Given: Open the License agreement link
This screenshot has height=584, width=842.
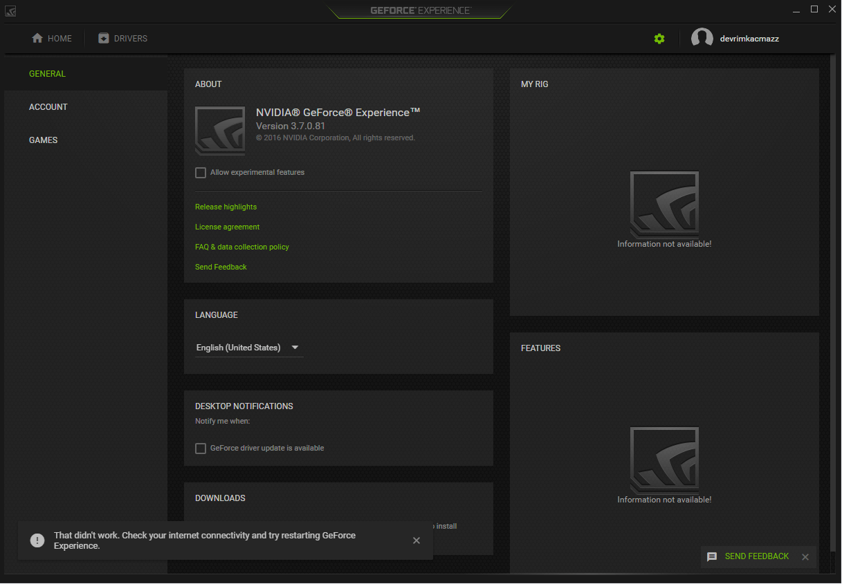Looking at the screenshot, I should (x=227, y=227).
